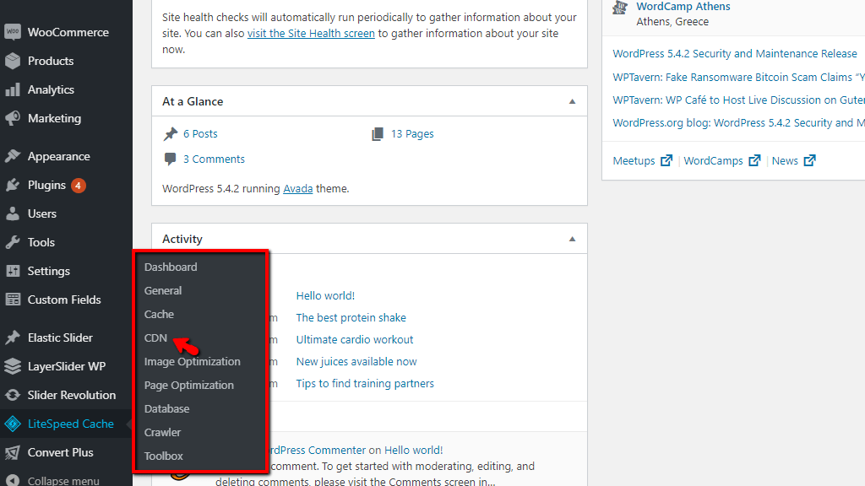This screenshot has width=865, height=486.
Task: Click the Products box icon
Action: (13, 61)
